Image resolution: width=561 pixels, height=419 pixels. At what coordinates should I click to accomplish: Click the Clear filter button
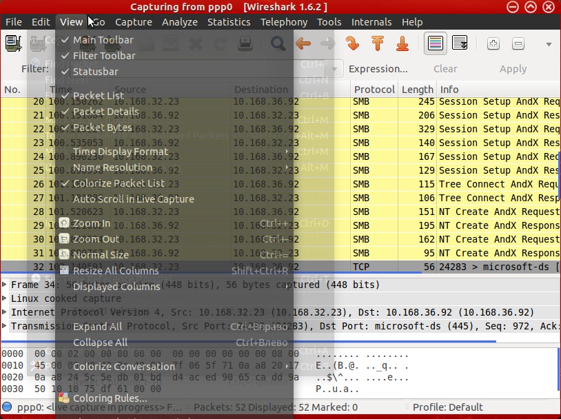445,69
